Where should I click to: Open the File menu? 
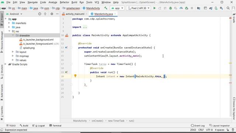click(x=8, y=2)
